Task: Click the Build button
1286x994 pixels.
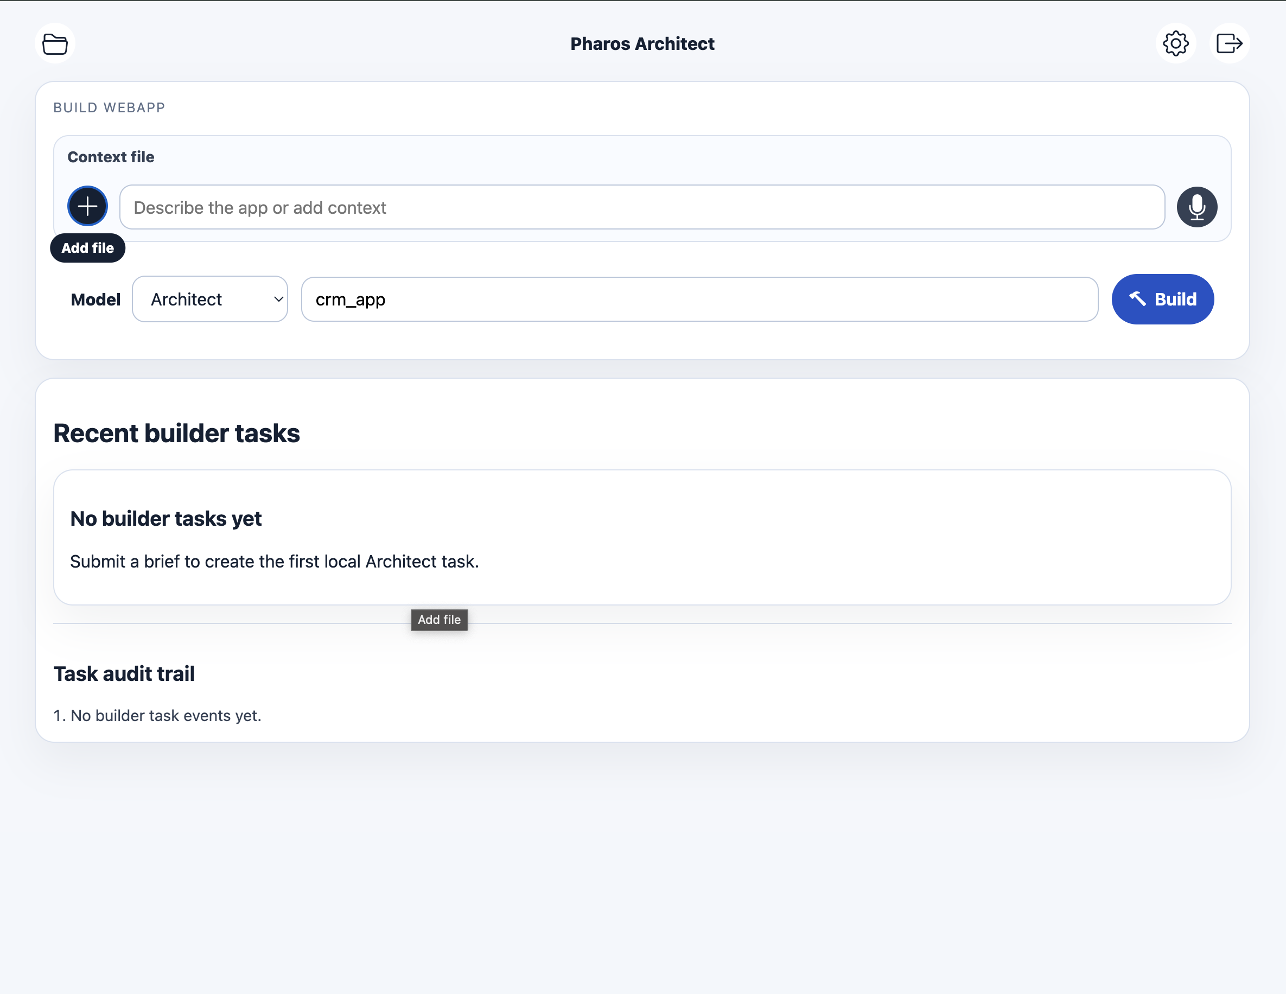Action: [1162, 299]
